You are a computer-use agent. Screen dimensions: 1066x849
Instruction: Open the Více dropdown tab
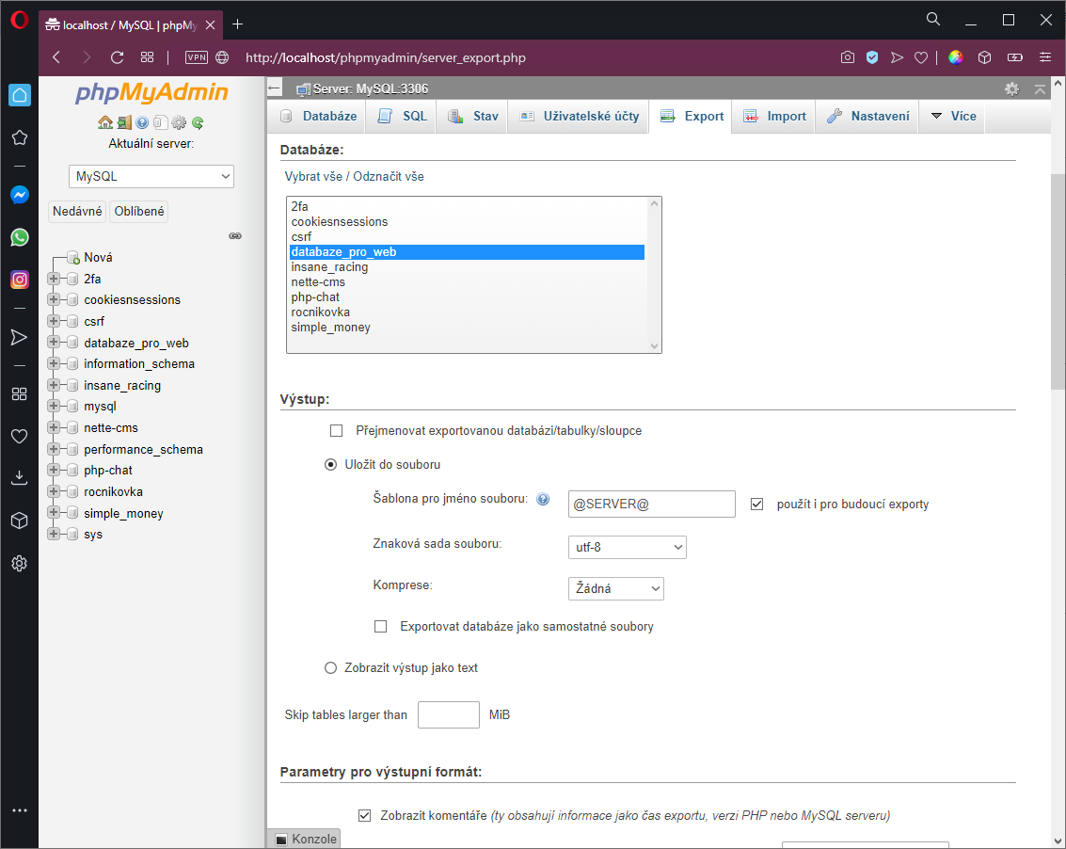[x=952, y=117]
